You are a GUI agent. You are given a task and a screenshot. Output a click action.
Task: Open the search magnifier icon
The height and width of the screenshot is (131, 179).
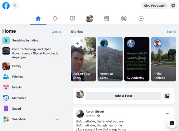point(15,6)
